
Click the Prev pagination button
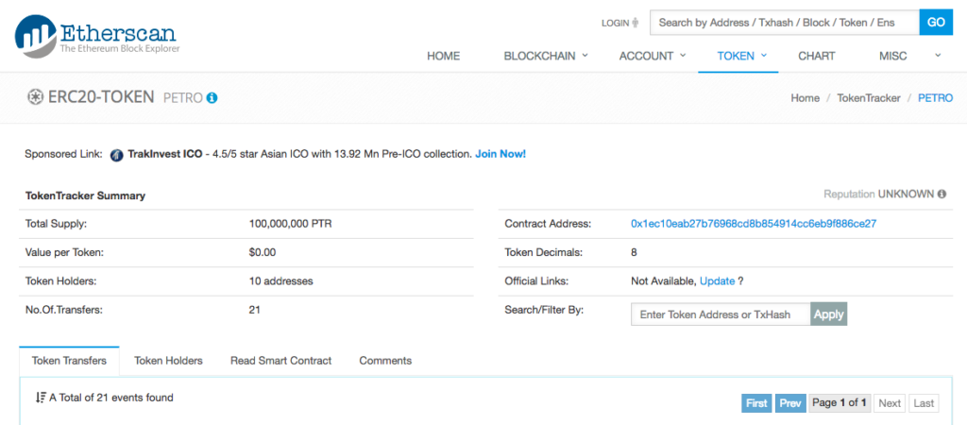tap(790, 403)
